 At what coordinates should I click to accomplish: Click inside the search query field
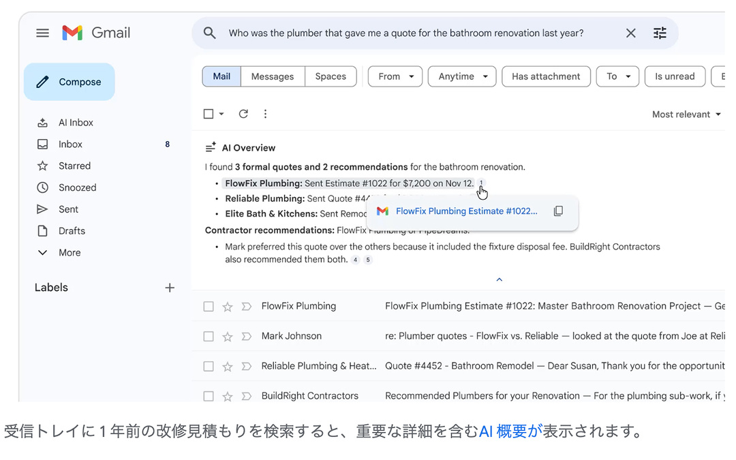pyautogui.click(x=409, y=33)
